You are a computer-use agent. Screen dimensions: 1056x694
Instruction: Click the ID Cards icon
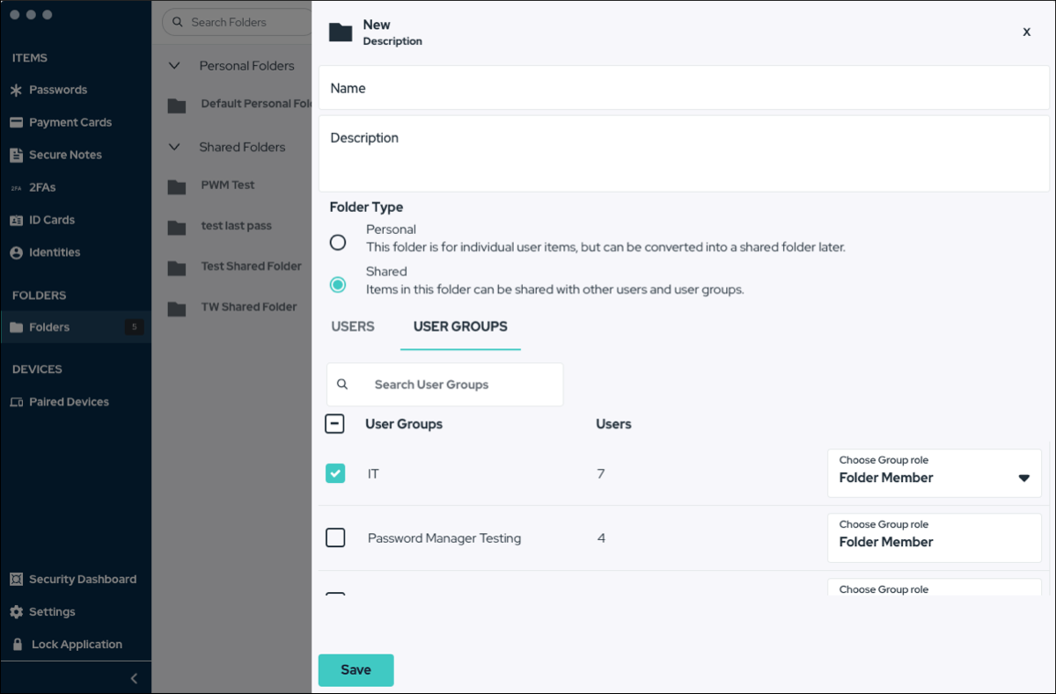[16, 220]
